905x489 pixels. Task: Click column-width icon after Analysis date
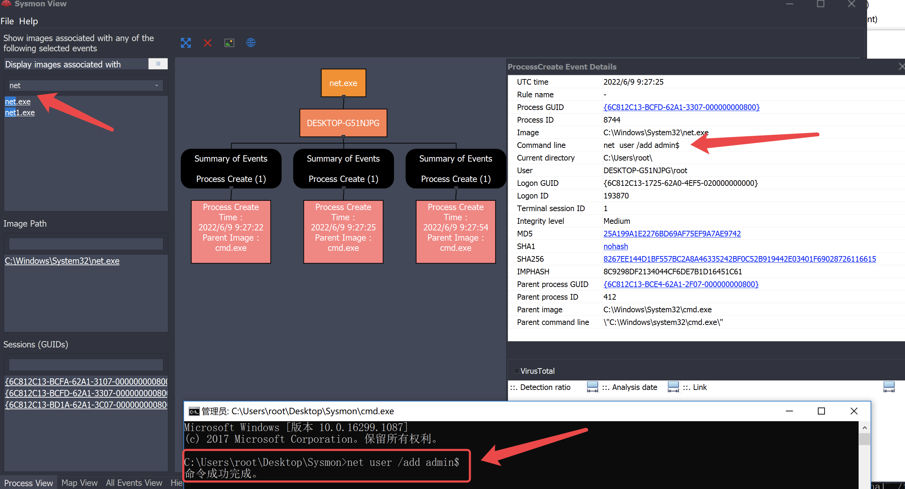[x=673, y=387]
